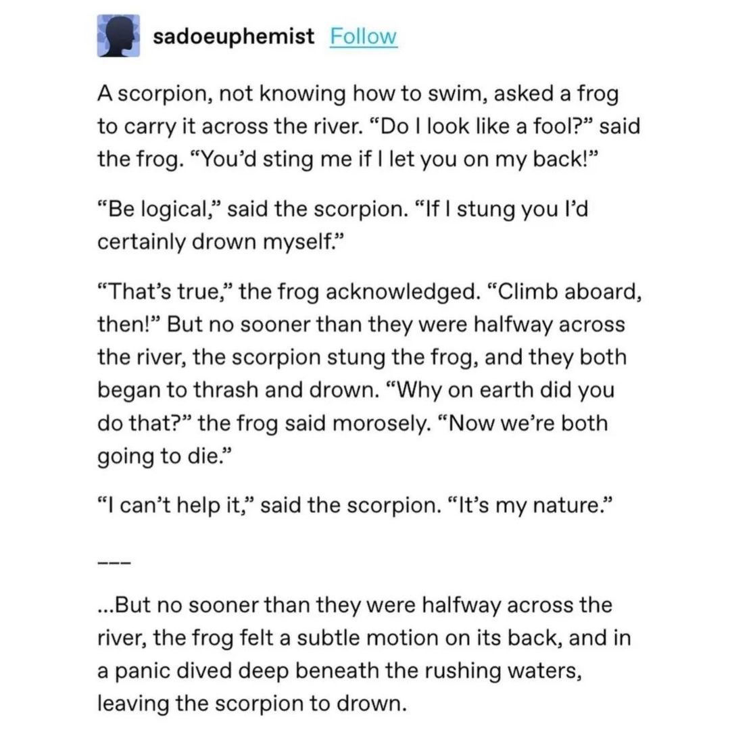Click the text "certainly drown myself."

[x=223, y=241]
